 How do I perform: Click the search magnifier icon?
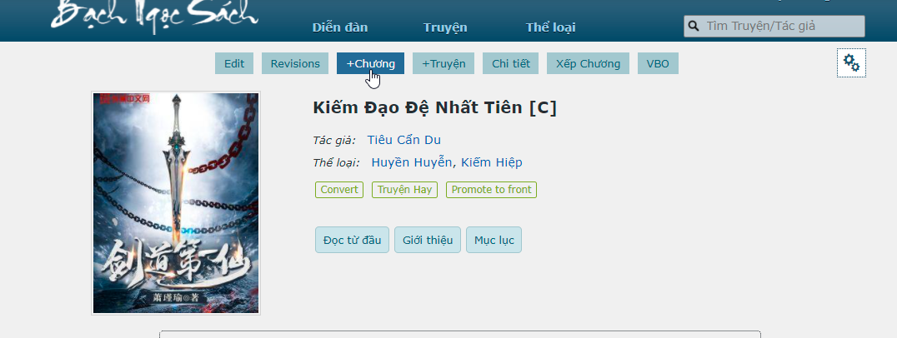coord(692,26)
